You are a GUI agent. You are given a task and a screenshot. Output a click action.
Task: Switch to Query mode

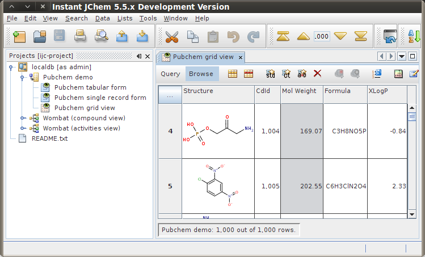coord(170,74)
